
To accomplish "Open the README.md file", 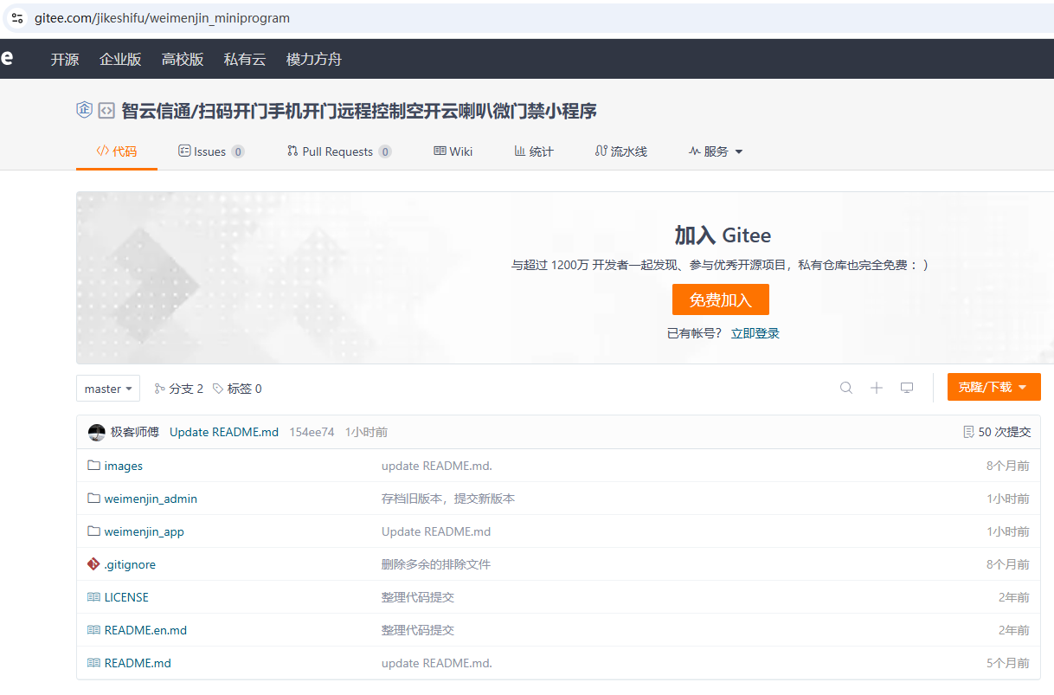I will (138, 663).
